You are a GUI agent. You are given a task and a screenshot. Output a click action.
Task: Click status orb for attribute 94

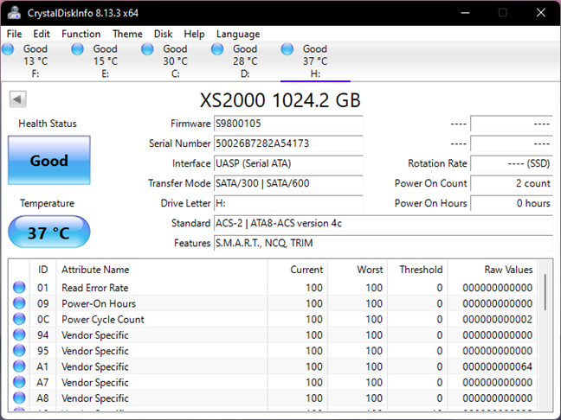click(19, 334)
